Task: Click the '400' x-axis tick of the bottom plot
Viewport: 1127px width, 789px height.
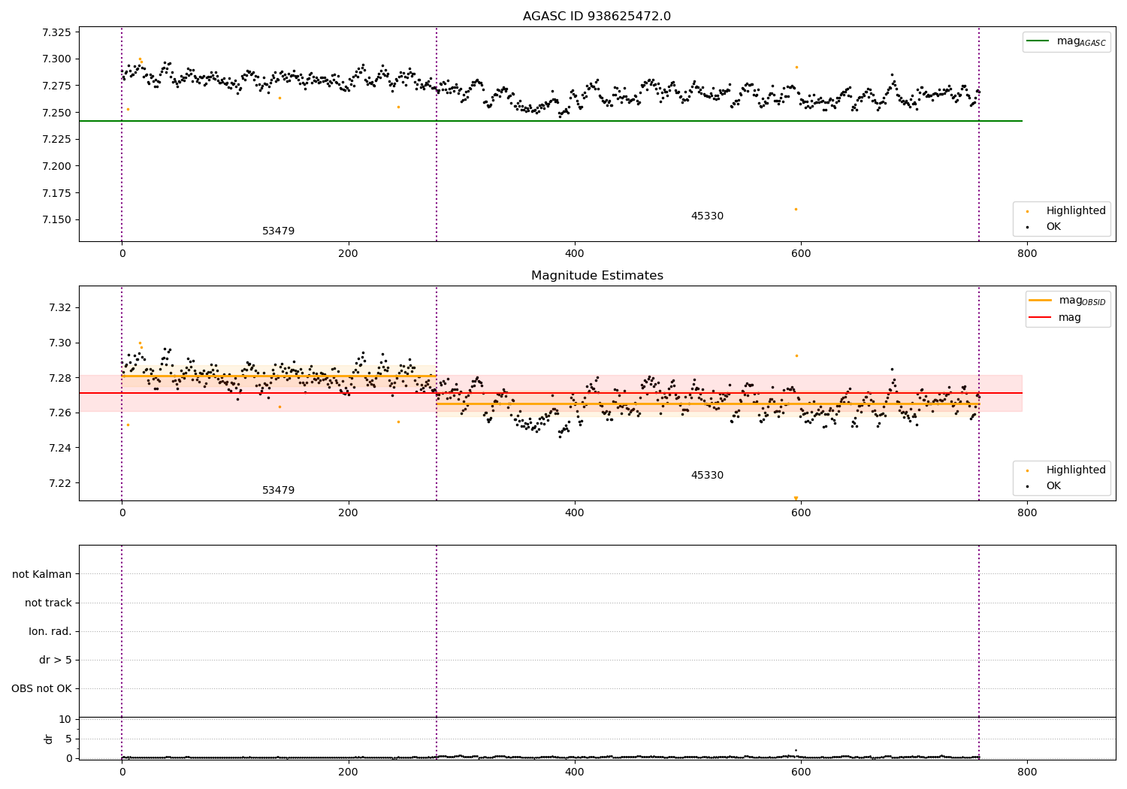Action: 574,772
